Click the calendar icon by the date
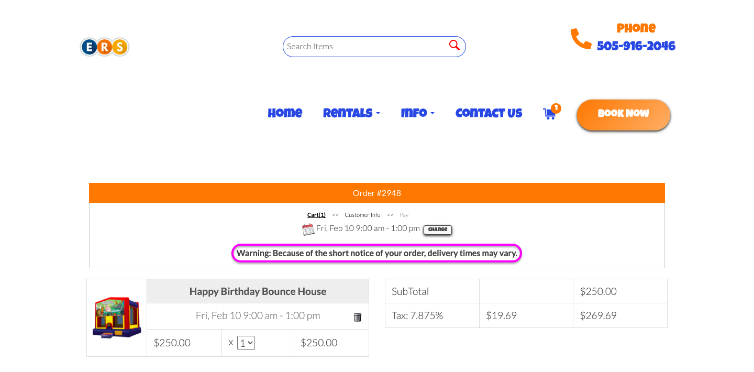 click(308, 229)
